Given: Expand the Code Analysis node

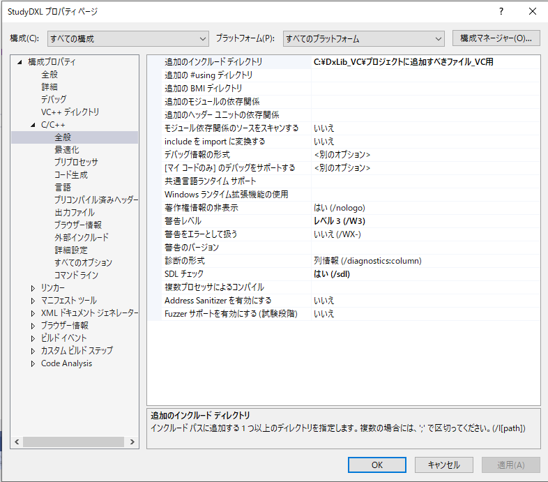Looking at the screenshot, I should (33, 363).
